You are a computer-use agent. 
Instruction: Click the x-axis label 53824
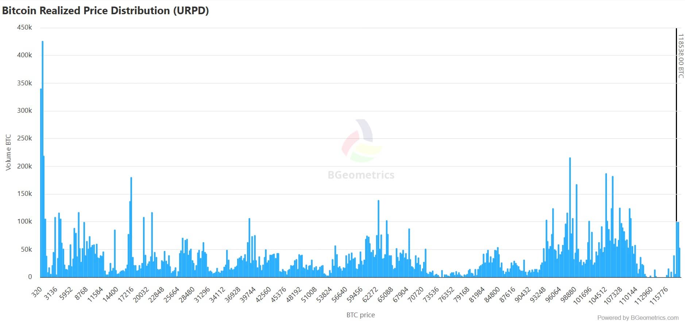tap(324, 295)
